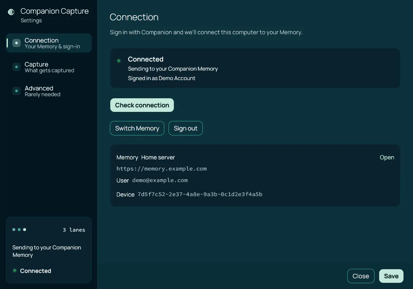
Task: Click the 'Connected' heading in status card
Action: pos(146,59)
